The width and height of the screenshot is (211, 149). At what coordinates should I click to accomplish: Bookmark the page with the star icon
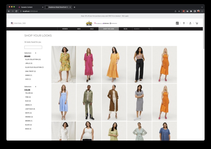coord(179,11)
